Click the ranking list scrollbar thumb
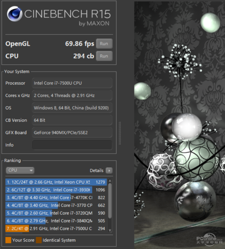This screenshot has height=249, width=225. point(110,201)
